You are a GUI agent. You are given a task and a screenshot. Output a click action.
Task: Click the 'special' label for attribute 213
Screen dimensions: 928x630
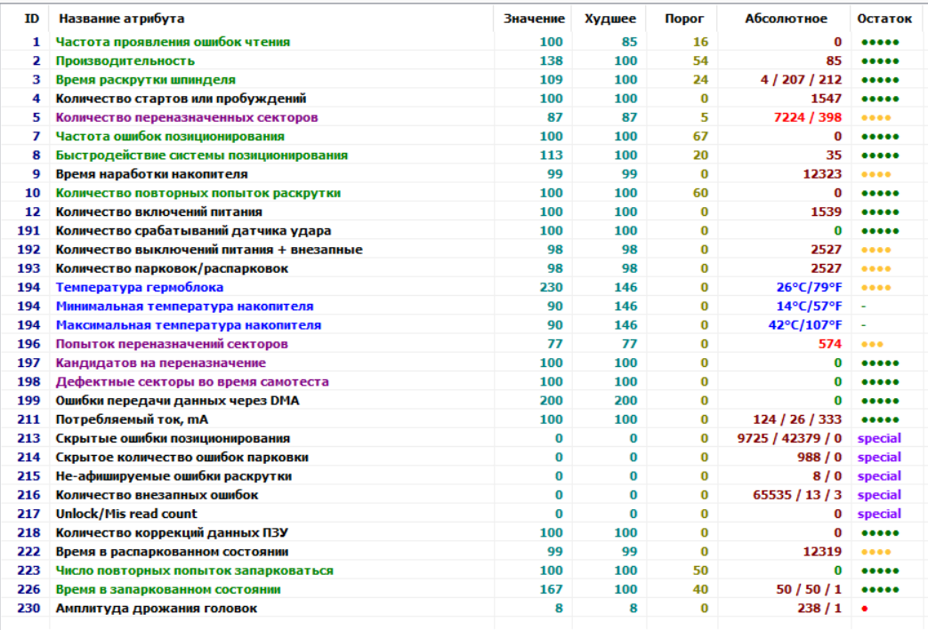tap(879, 438)
